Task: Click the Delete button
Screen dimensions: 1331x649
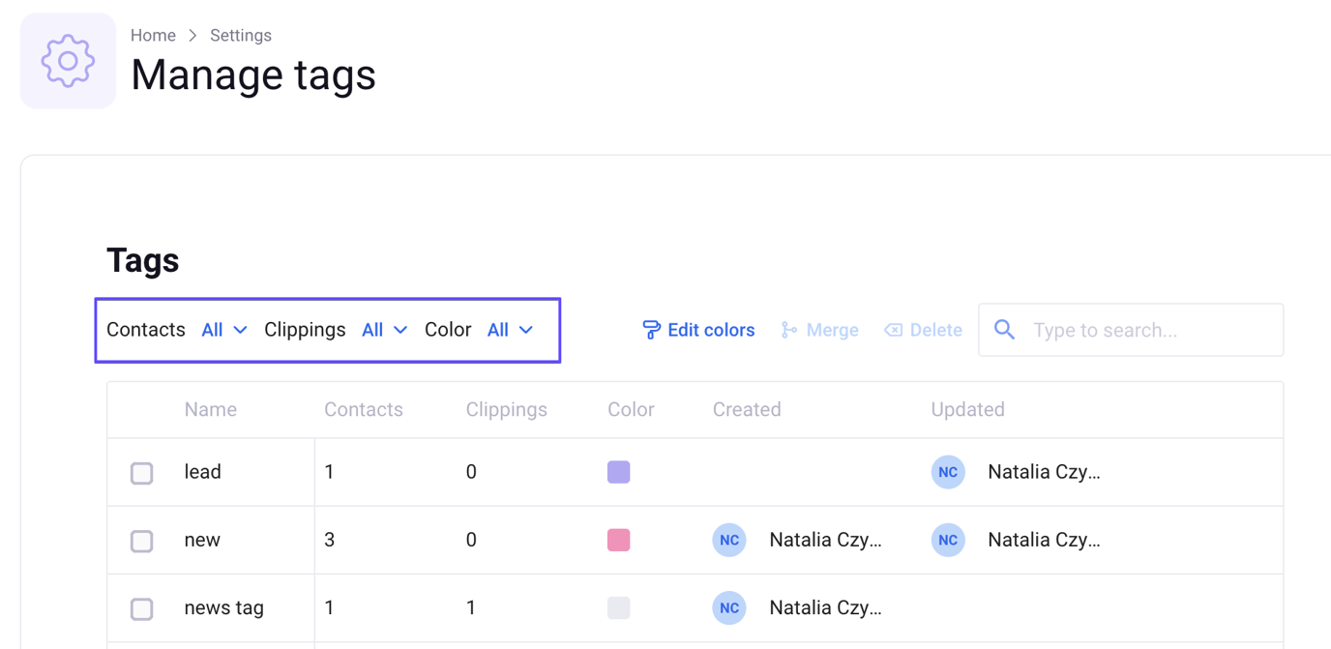Action: pos(923,330)
